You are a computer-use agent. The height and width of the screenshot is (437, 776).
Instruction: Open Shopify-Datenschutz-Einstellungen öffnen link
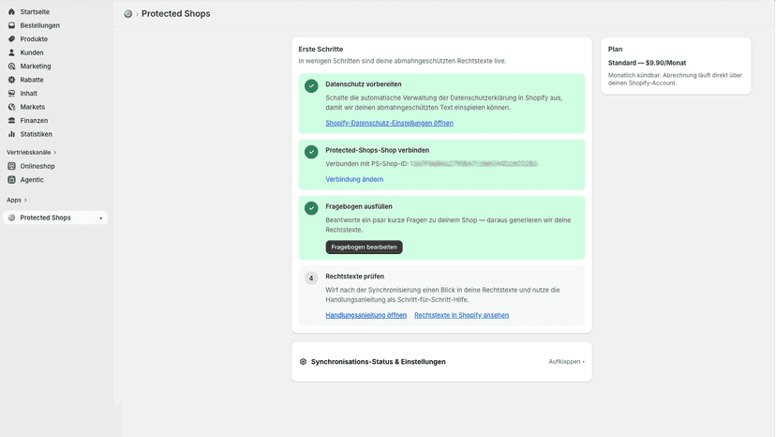389,123
